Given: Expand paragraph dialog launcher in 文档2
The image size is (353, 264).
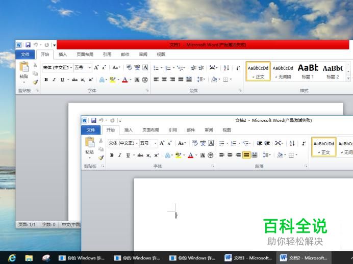Looking at the screenshot, I should coord(306,166).
